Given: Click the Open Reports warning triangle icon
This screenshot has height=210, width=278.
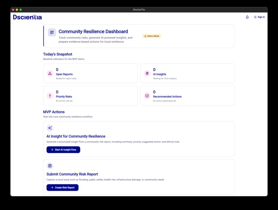Looking at the screenshot, I should click(x=50, y=73).
